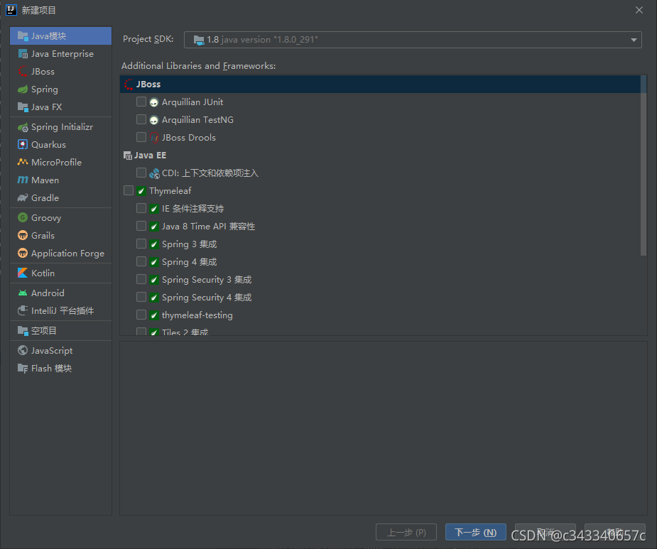Enable IE 条件注释支持 checkbox

[141, 208]
